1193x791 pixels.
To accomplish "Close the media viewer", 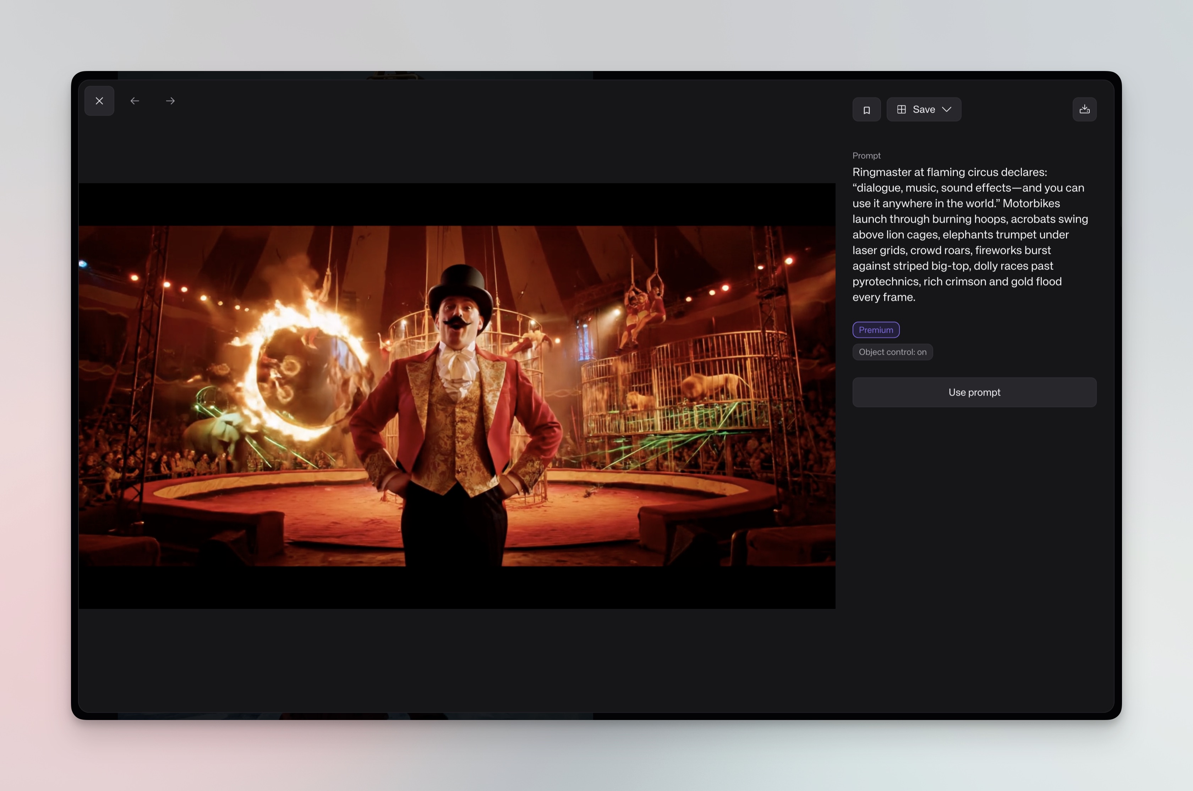I will coord(99,101).
